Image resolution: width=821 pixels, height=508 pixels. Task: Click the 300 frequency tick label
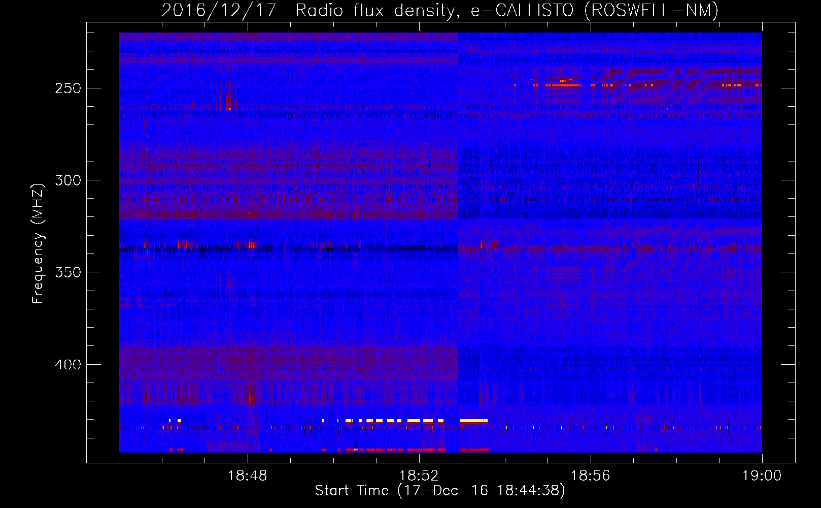(x=68, y=180)
